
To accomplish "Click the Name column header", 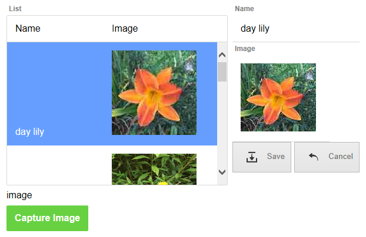I will click(x=28, y=29).
